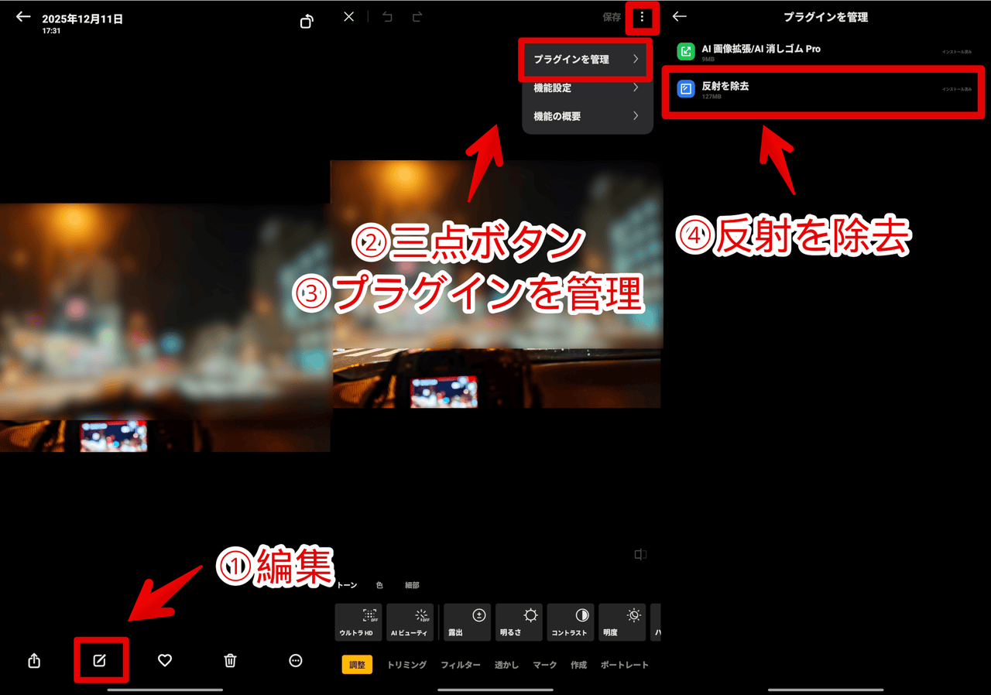Image resolution: width=991 pixels, height=695 pixels.
Task: Enable AIビューティ
Action: pyautogui.click(x=412, y=621)
